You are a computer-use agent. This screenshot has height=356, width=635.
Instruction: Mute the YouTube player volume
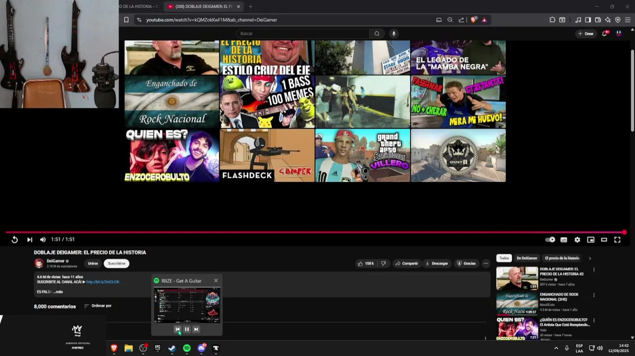click(x=43, y=240)
